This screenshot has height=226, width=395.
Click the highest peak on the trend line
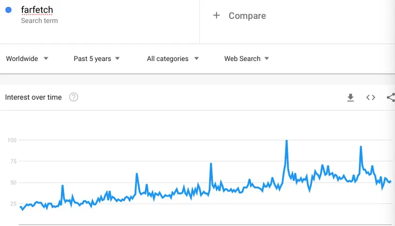pos(287,141)
